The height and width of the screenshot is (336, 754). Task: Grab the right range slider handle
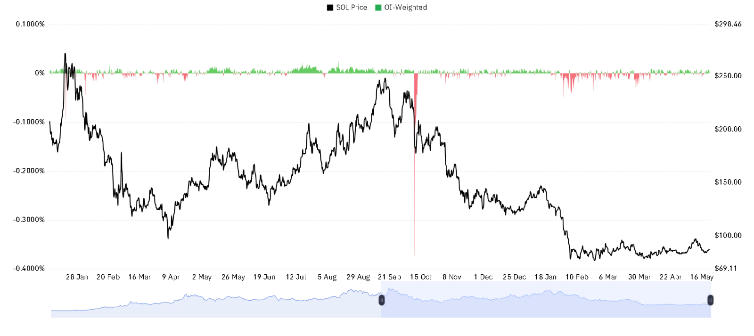pos(710,300)
